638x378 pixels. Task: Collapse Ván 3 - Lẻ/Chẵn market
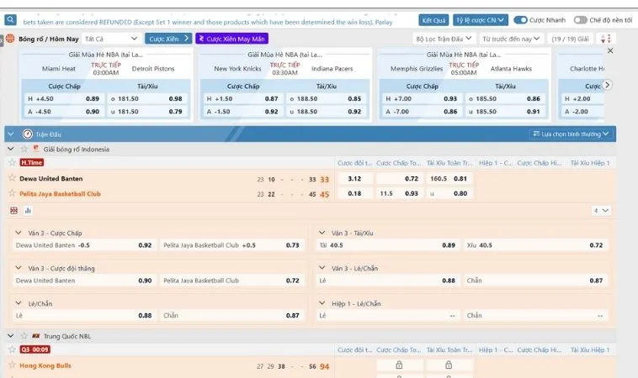click(322, 268)
